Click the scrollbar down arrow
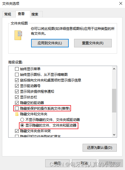 point(114,135)
